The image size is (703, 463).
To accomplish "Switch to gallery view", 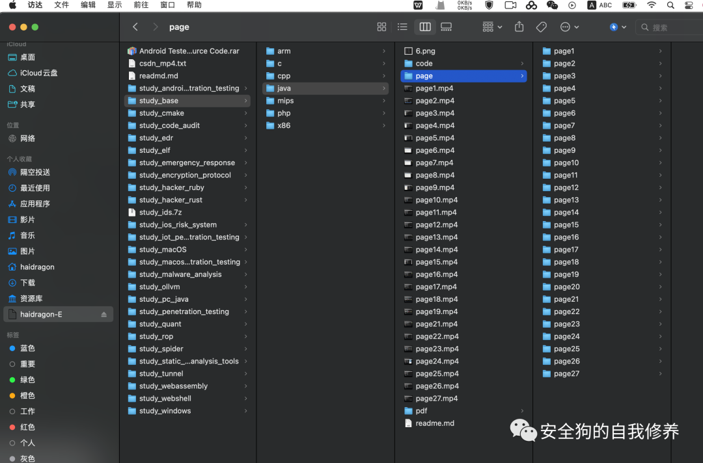I will (446, 27).
